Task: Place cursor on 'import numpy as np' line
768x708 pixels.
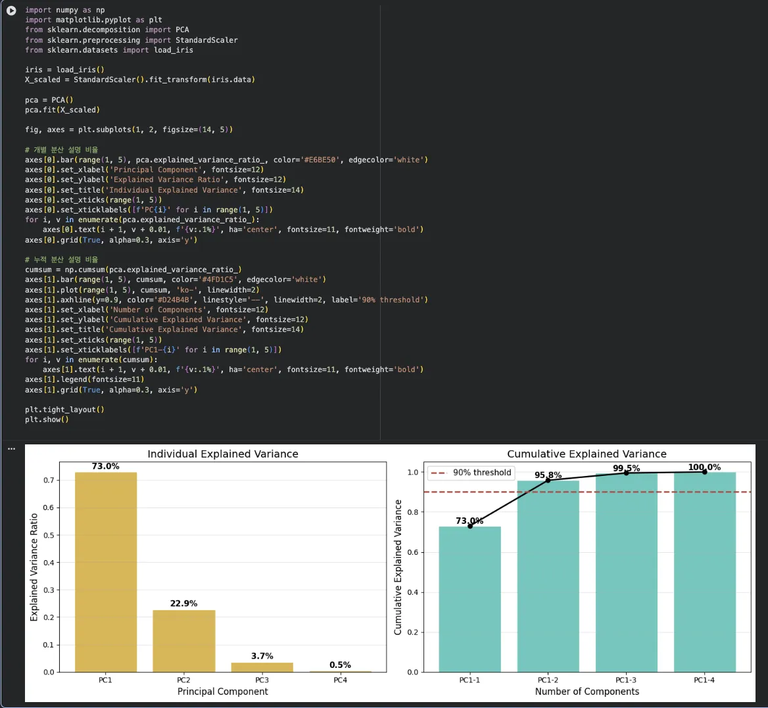Action: tap(64, 10)
